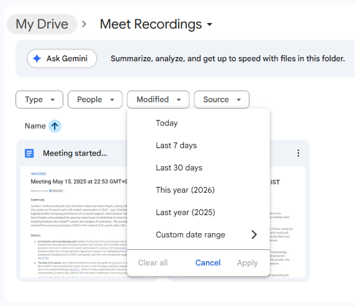Open the People filter dropdown
This screenshot has height=307, width=355.
coord(95,100)
